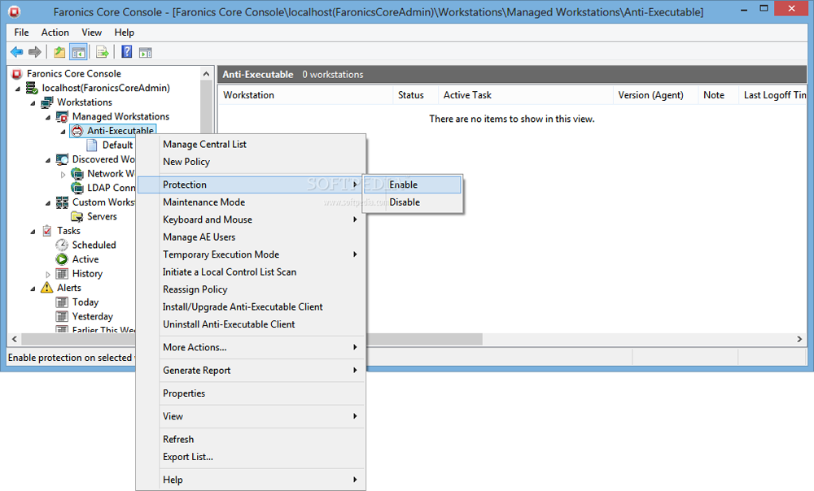Open the Keyboard and Mouse submenu

tap(252, 219)
